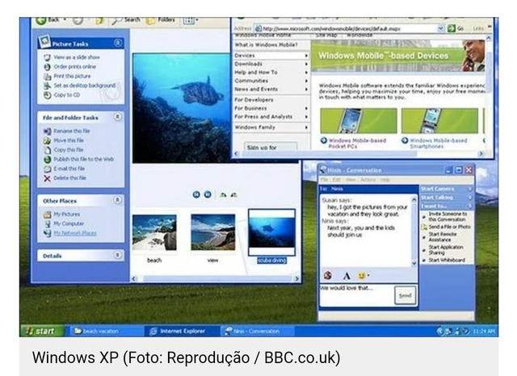This screenshot has width=517, height=376.
Task: Click E-mail this file
Action: [65, 169]
